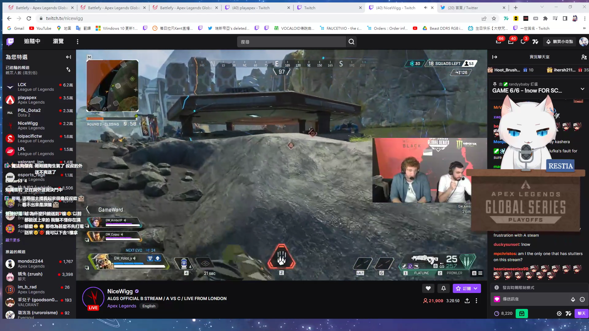Open a new browser tab
589x331 pixels.
(x=516, y=8)
